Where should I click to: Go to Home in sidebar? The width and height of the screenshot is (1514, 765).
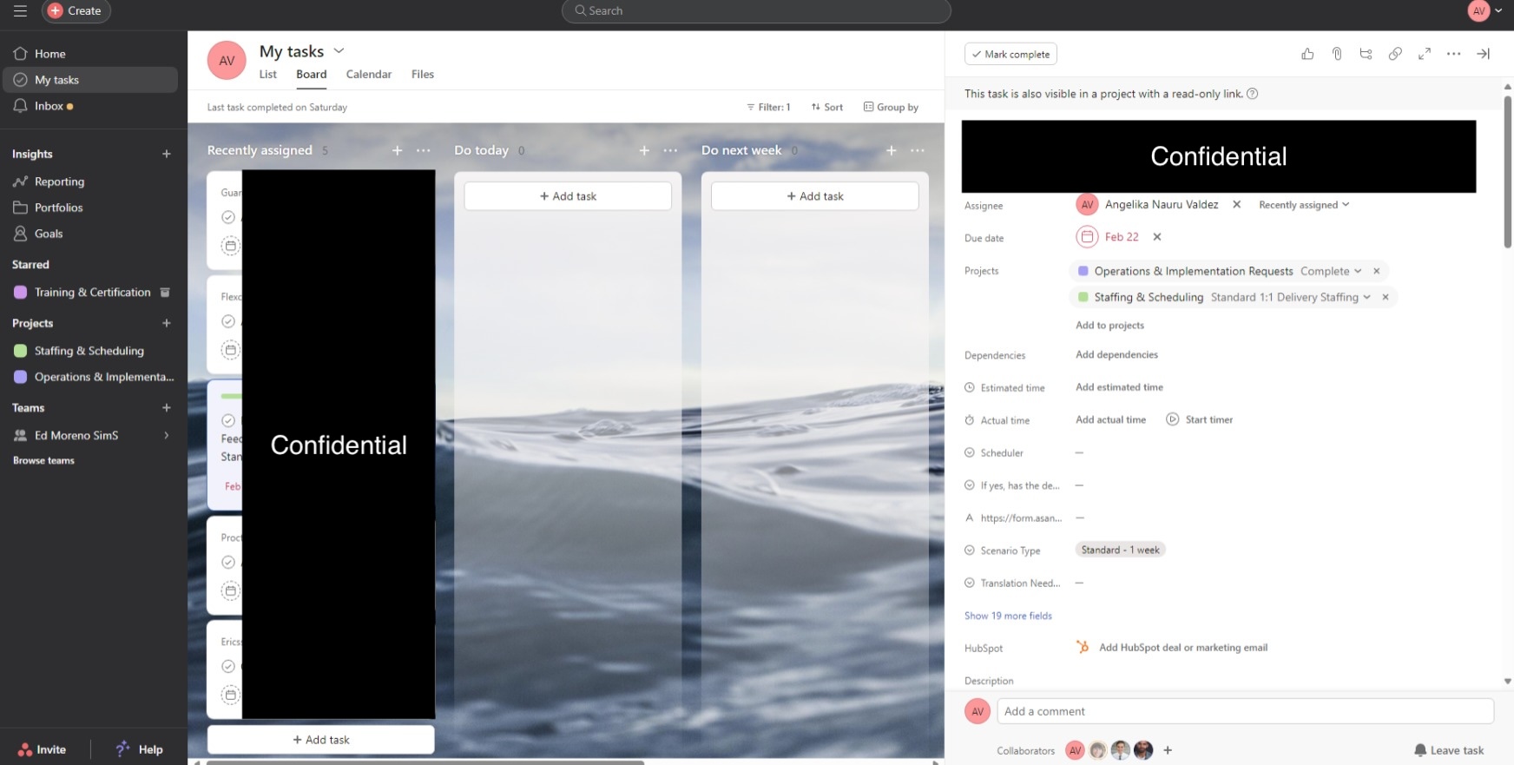pyautogui.click(x=90, y=54)
